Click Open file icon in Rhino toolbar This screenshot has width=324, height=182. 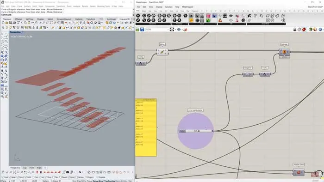tap(6, 23)
